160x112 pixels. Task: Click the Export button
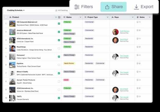click(x=144, y=7)
